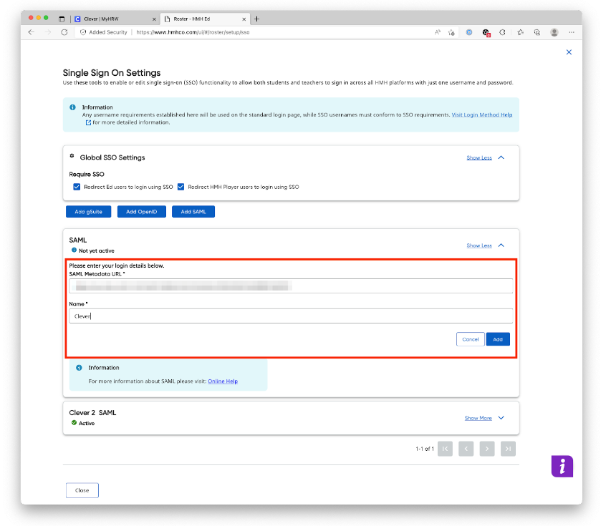Uncheck Redirect Ed users to login using SSO
Screen dimensions: 606x526
point(77,187)
